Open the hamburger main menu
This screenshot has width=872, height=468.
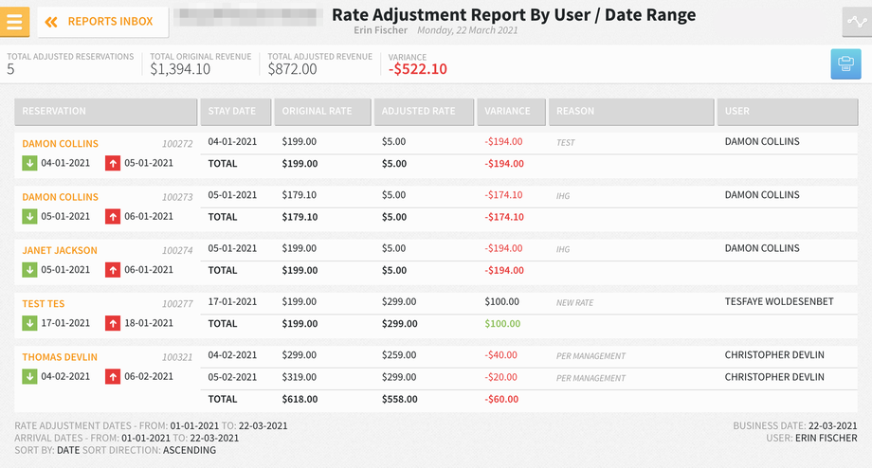[14, 22]
